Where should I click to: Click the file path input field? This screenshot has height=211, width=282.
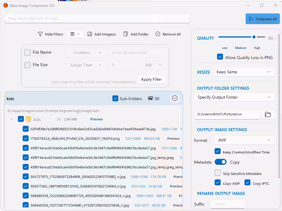[97, 18]
